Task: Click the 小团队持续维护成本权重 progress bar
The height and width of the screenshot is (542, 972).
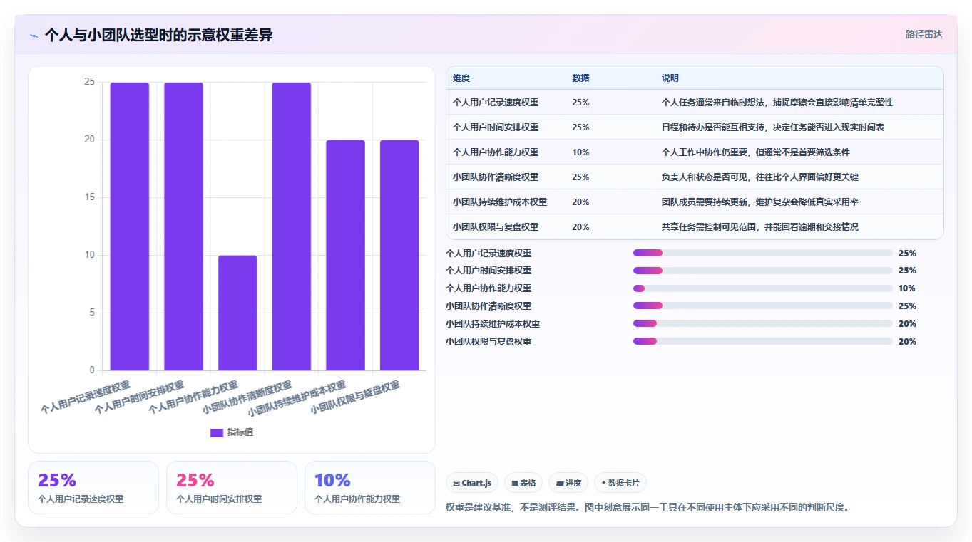Action: pyautogui.click(x=763, y=324)
